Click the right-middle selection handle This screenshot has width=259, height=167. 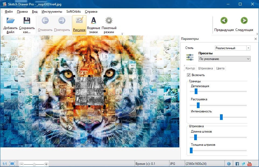[105, 91]
